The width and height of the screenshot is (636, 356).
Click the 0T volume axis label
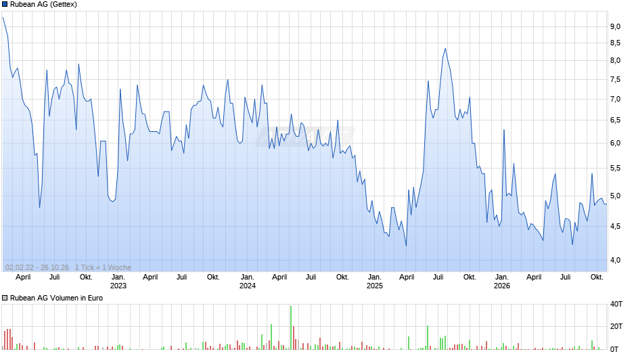[614, 349]
